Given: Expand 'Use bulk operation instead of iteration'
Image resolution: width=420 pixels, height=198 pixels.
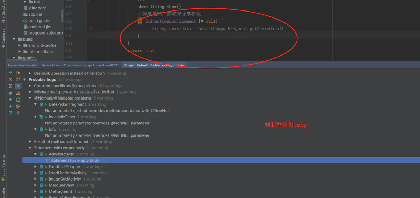Looking at the screenshot, I should tap(30, 73).
